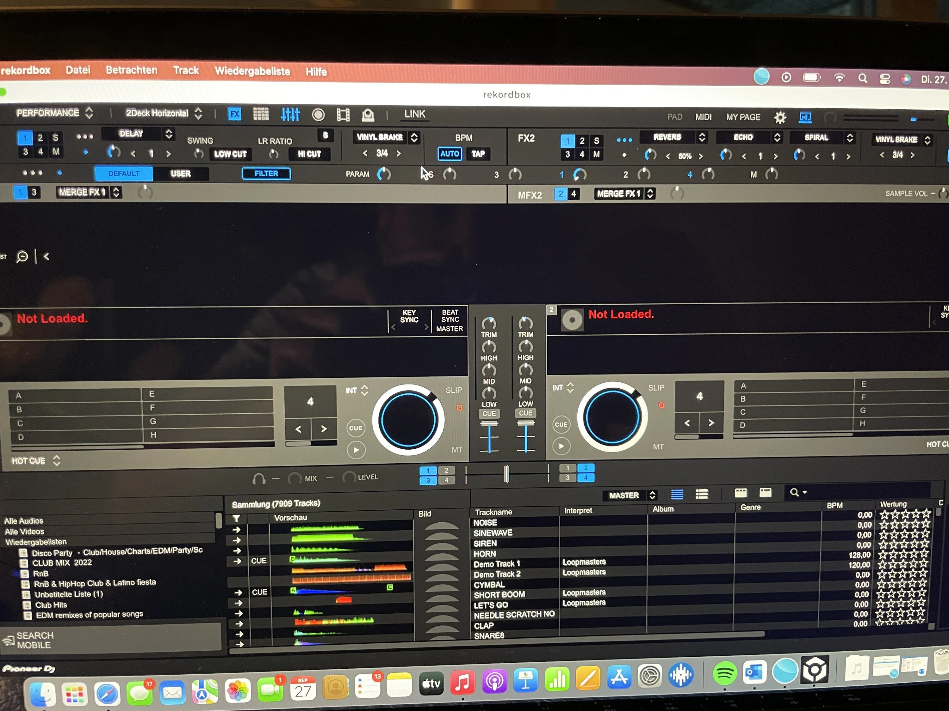Select the CLUB MIX 2022 playlist
The height and width of the screenshot is (711, 949).
pos(62,563)
